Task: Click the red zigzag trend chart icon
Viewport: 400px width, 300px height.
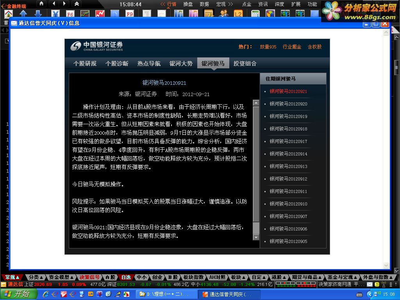Action: [100, 14]
